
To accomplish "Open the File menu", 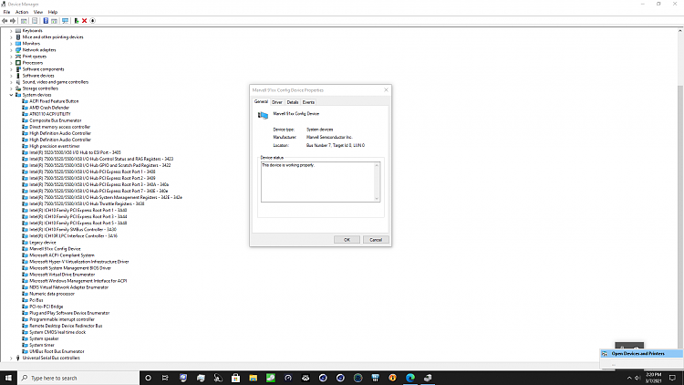I will (6, 12).
